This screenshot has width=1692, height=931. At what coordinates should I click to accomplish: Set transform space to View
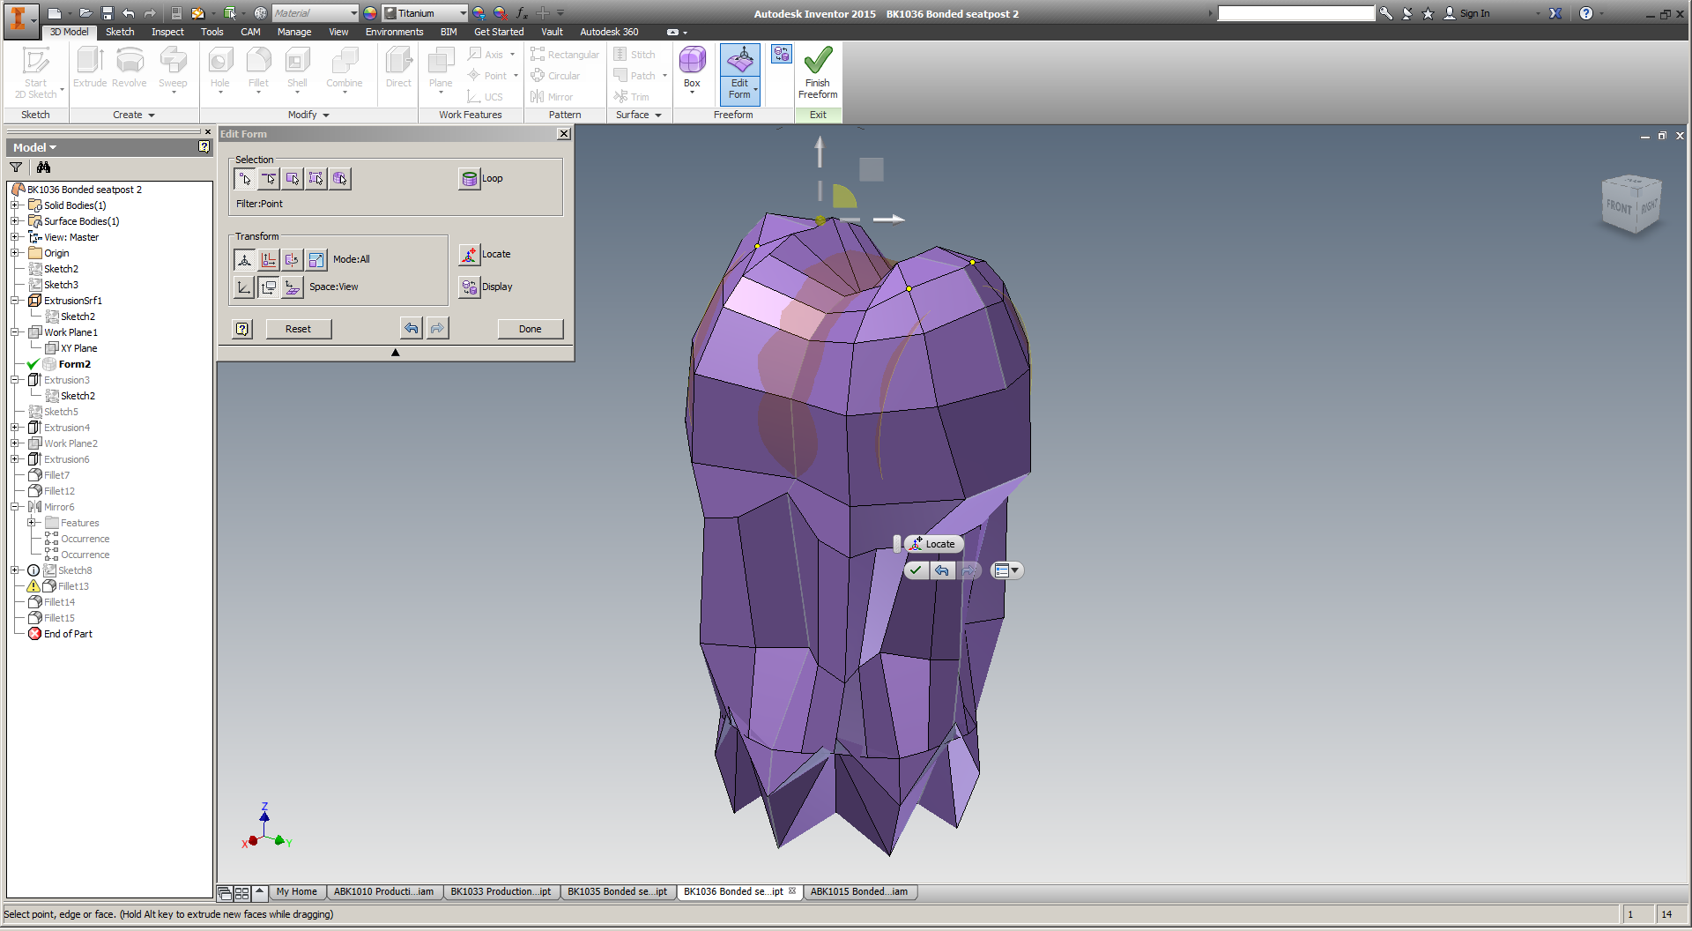pos(269,287)
